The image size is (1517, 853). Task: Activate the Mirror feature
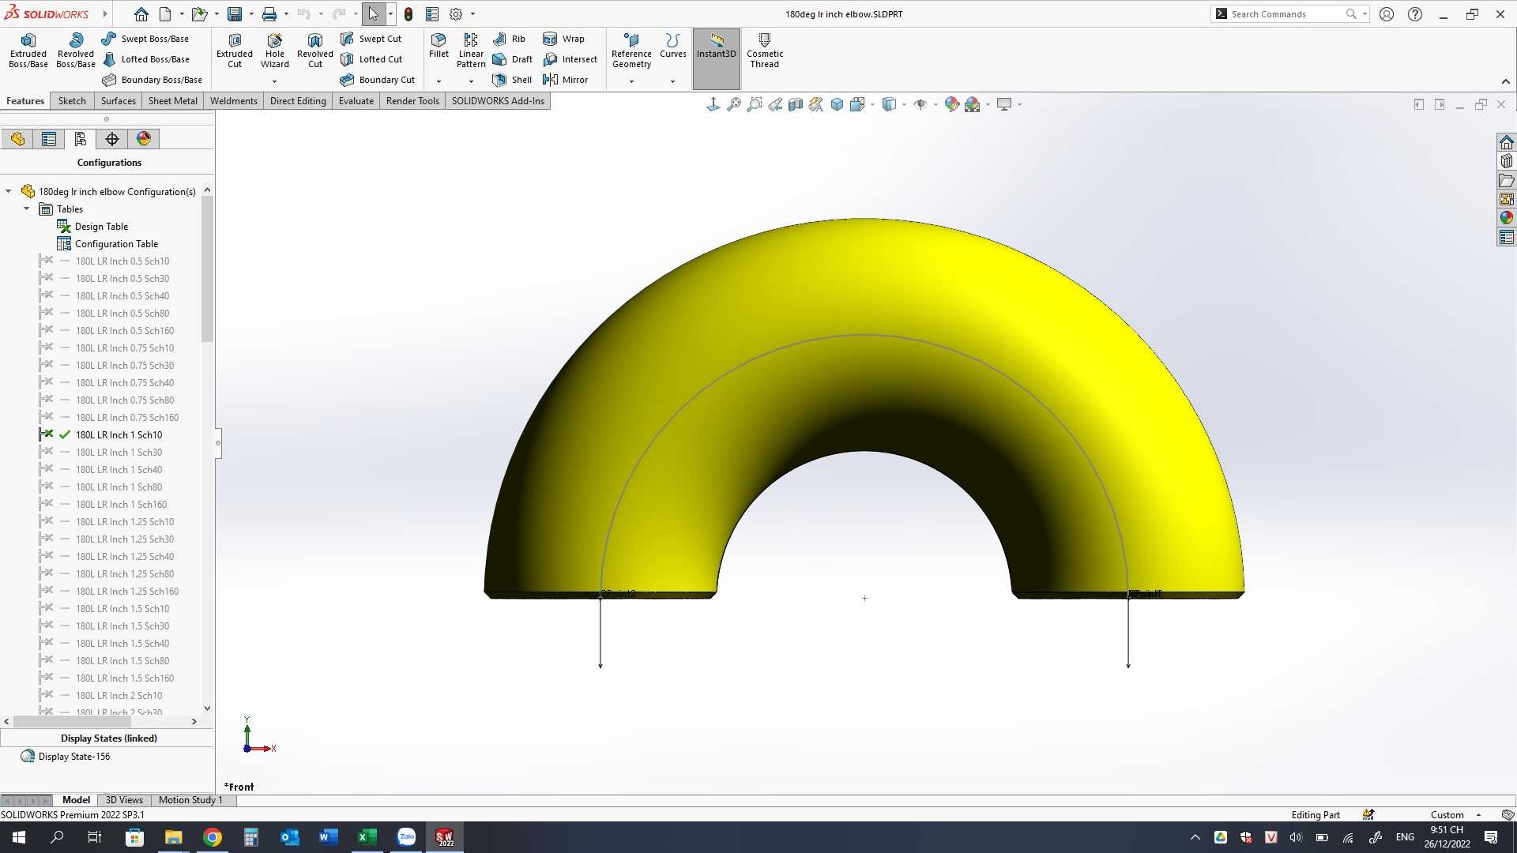(x=566, y=80)
